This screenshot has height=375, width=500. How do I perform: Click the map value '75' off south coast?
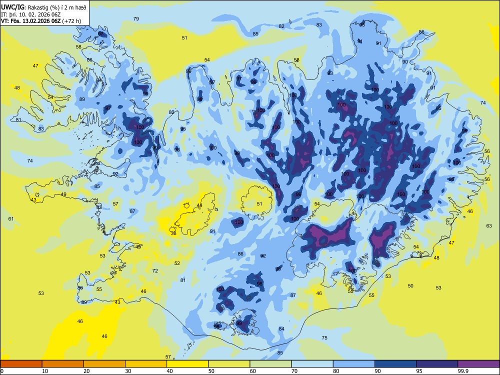(x=324, y=337)
